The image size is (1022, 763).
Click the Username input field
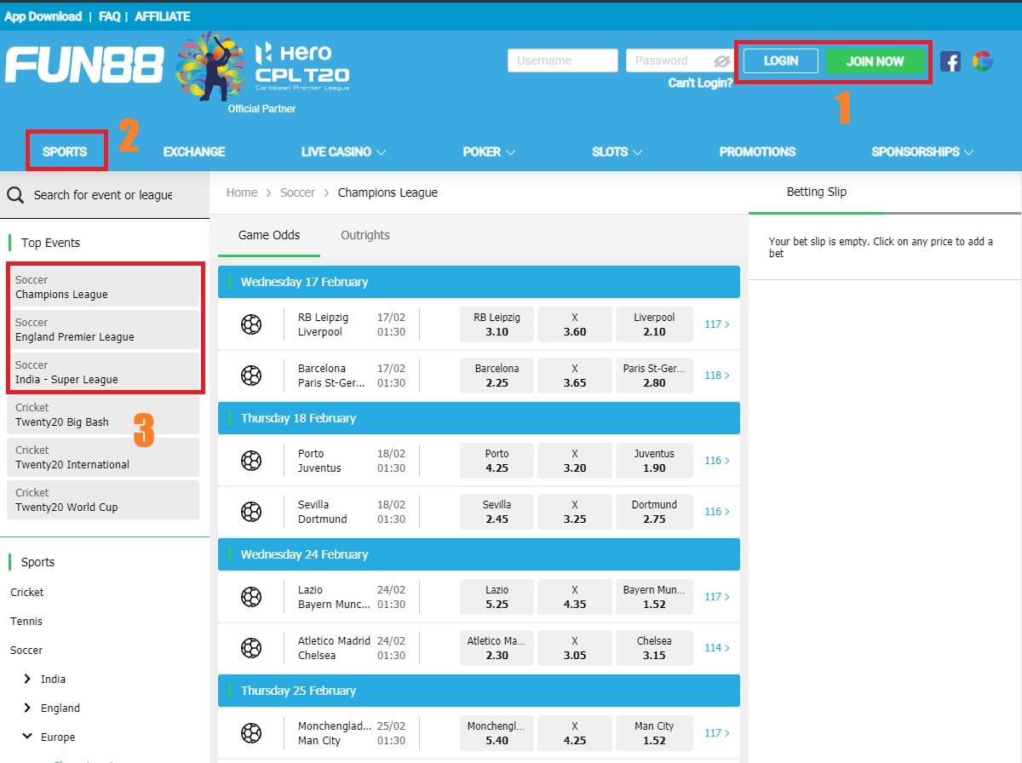pyautogui.click(x=563, y=60)
